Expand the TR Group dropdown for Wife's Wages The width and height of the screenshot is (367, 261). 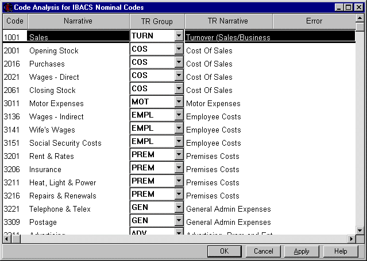179,128
